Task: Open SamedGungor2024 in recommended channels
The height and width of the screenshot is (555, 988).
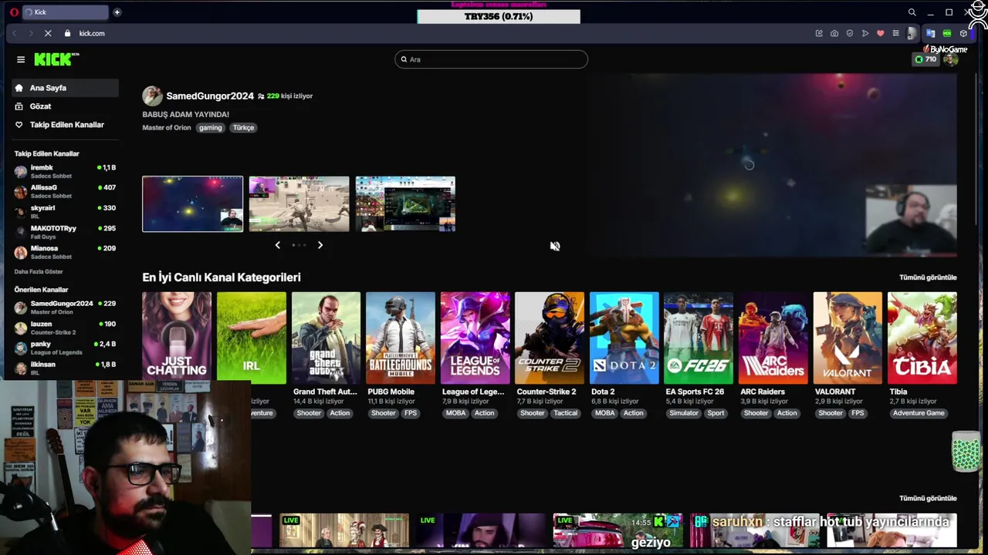Action: point(65,308)
